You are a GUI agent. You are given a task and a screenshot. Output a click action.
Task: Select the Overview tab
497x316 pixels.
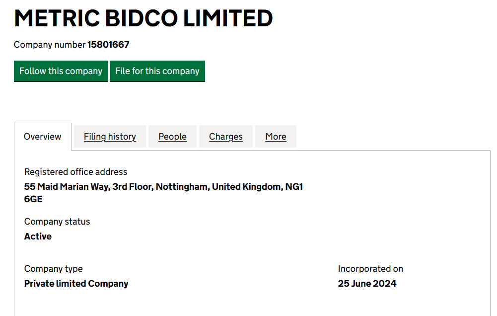43,137
